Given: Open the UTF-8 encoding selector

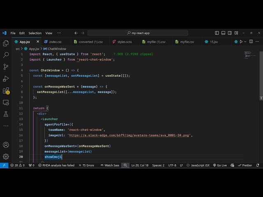Looking at the screenshot, I should [x=172, y=165].
